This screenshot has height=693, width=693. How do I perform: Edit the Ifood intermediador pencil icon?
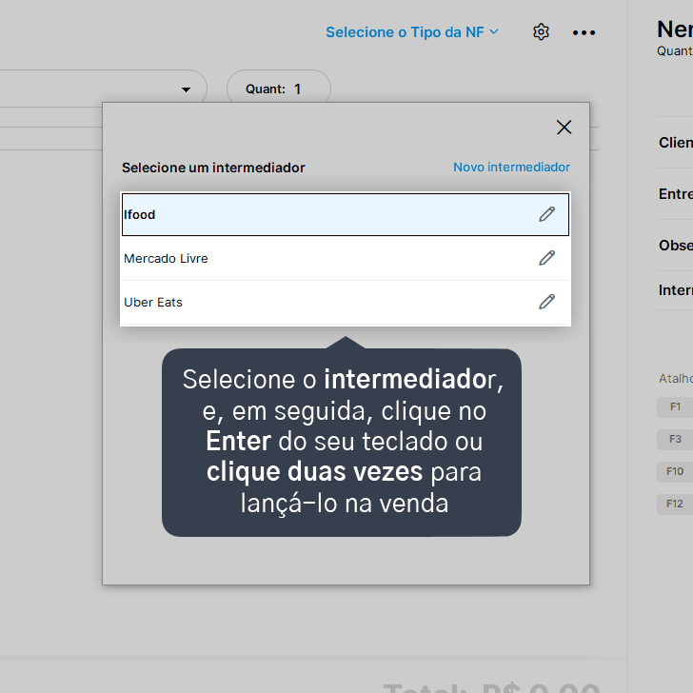click(546, 214)
